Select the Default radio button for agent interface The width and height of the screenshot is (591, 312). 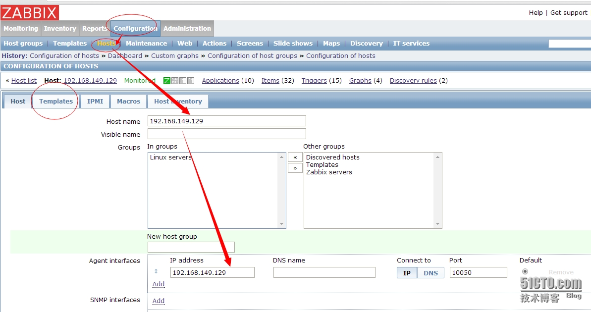tap(525, 271)
